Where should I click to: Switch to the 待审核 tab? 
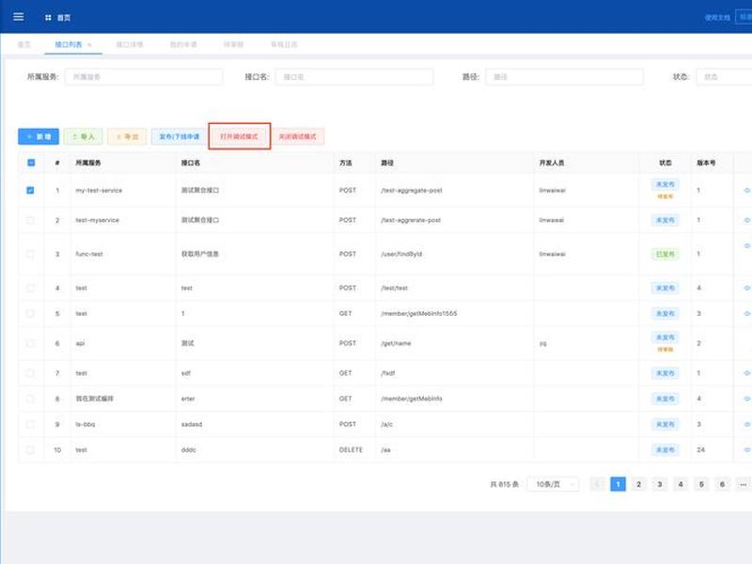[233, 44]
